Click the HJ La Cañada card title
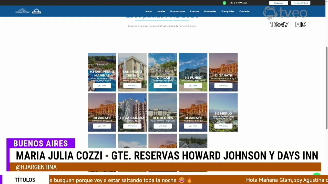Screen dimensions: 328x184 tap(132, 118)
